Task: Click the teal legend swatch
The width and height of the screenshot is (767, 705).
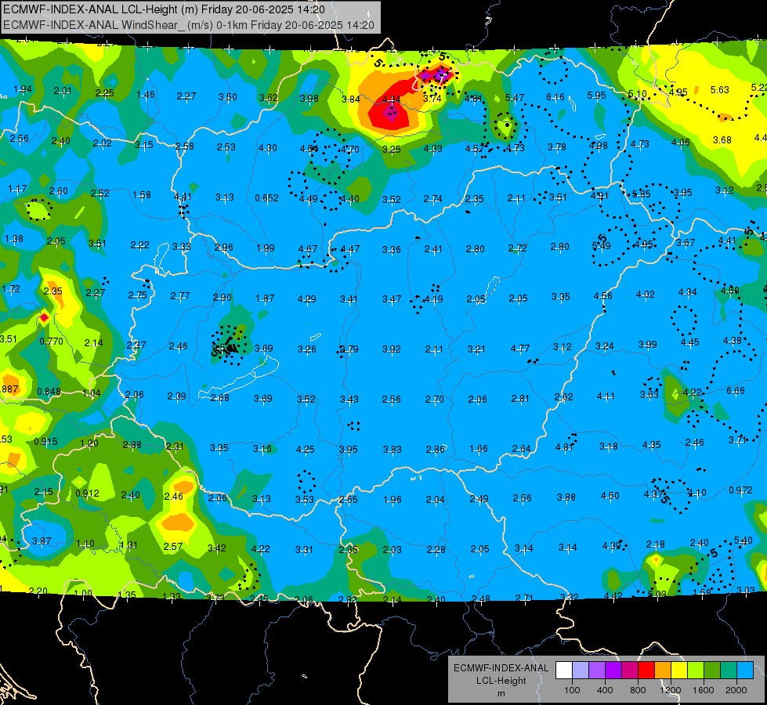Action: [x=729, y=671]
